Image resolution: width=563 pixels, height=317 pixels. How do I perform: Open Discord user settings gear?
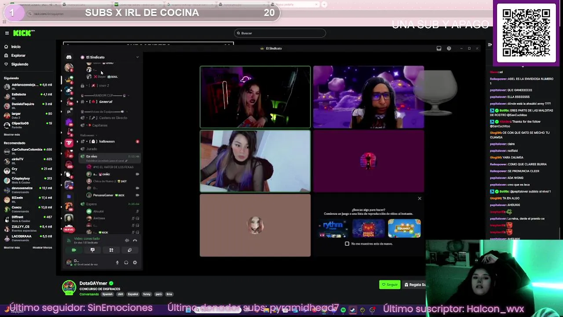135,263
